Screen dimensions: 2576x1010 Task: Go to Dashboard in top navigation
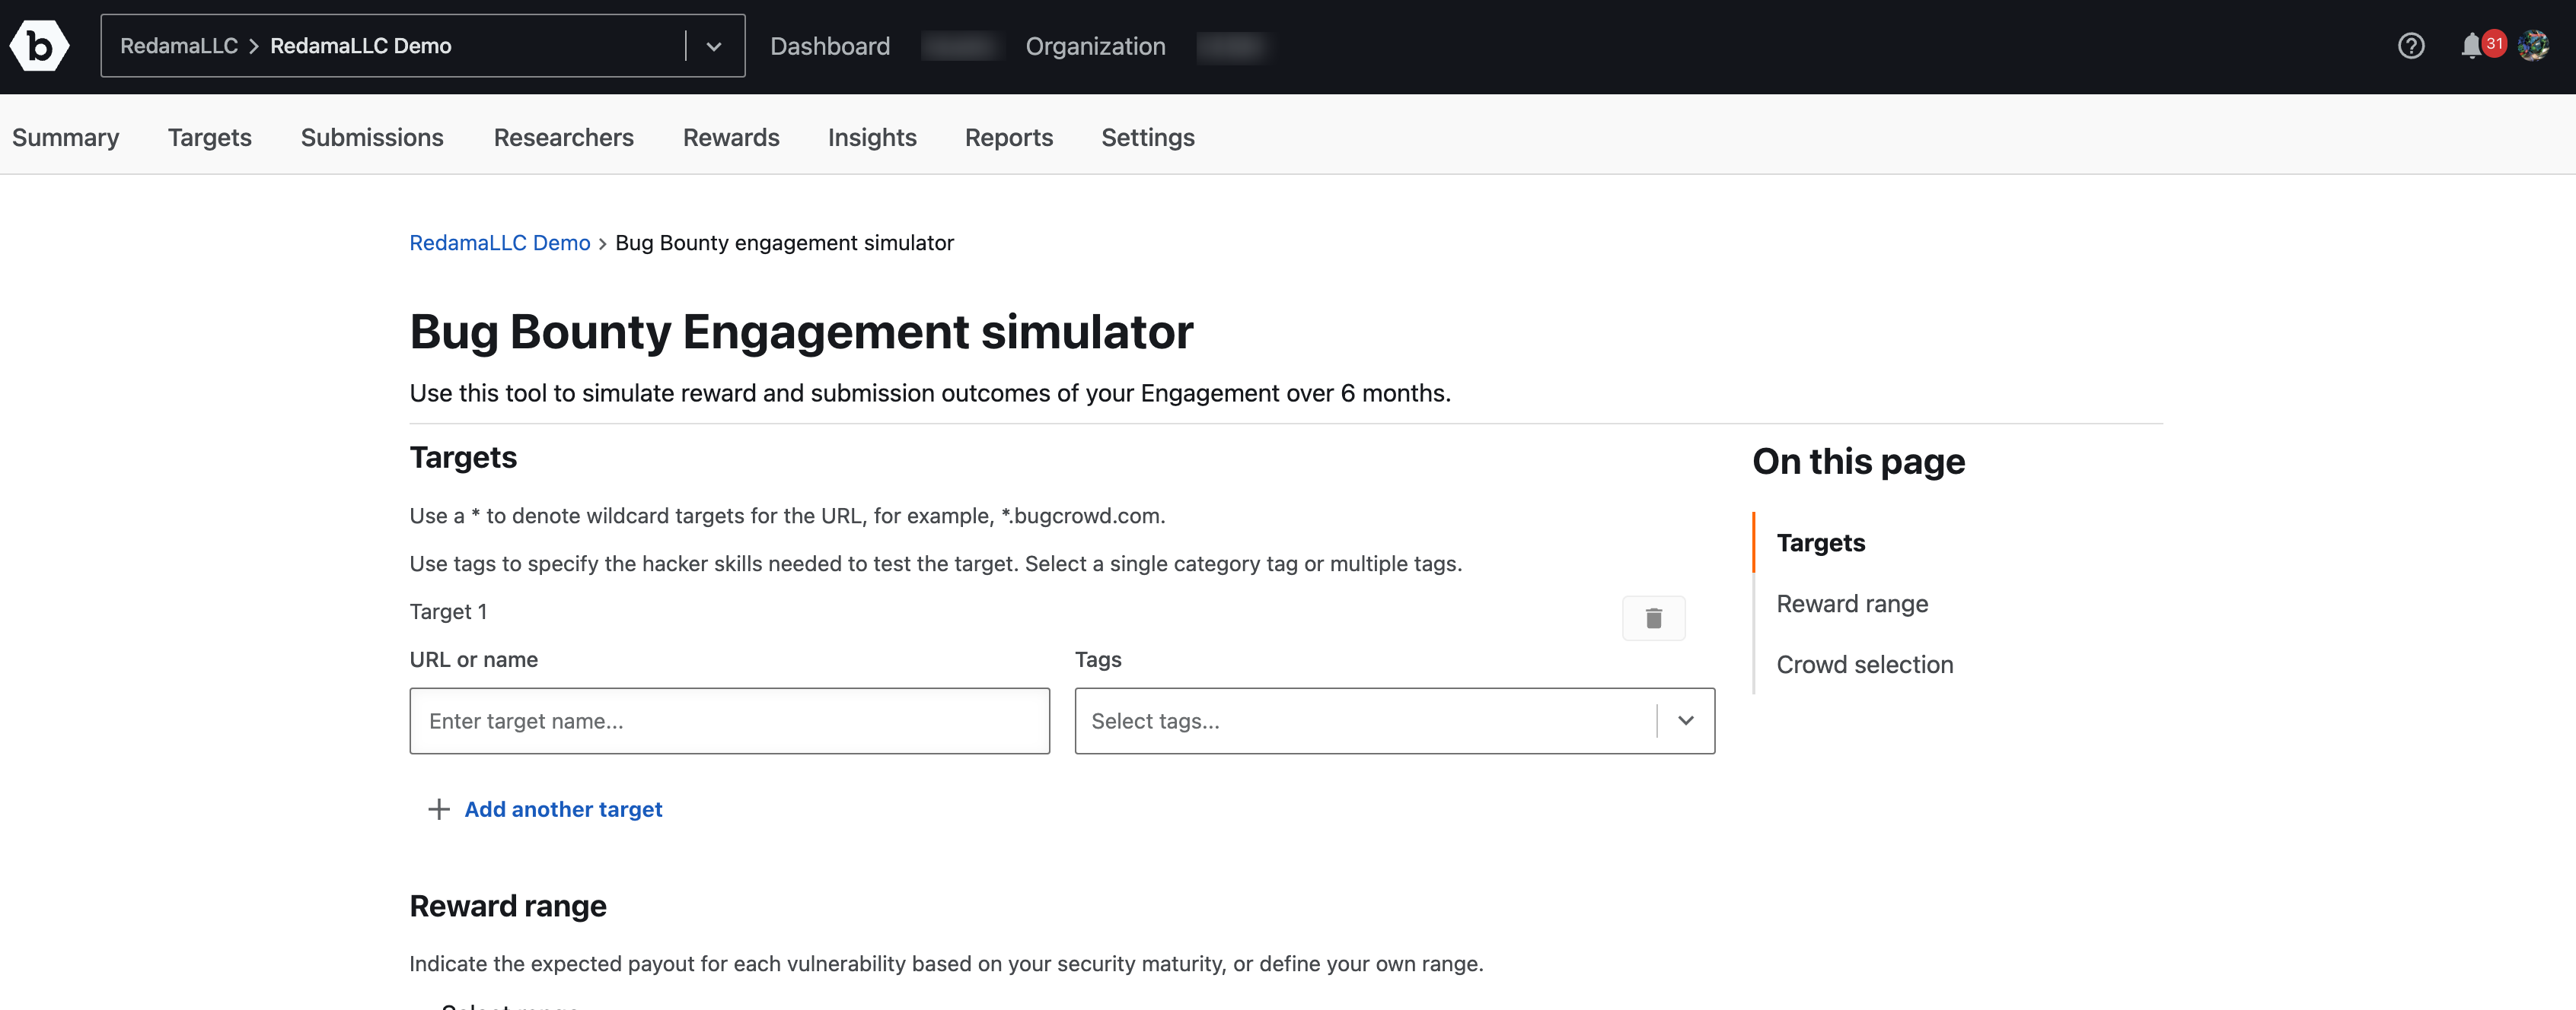[x=830, y=46]
